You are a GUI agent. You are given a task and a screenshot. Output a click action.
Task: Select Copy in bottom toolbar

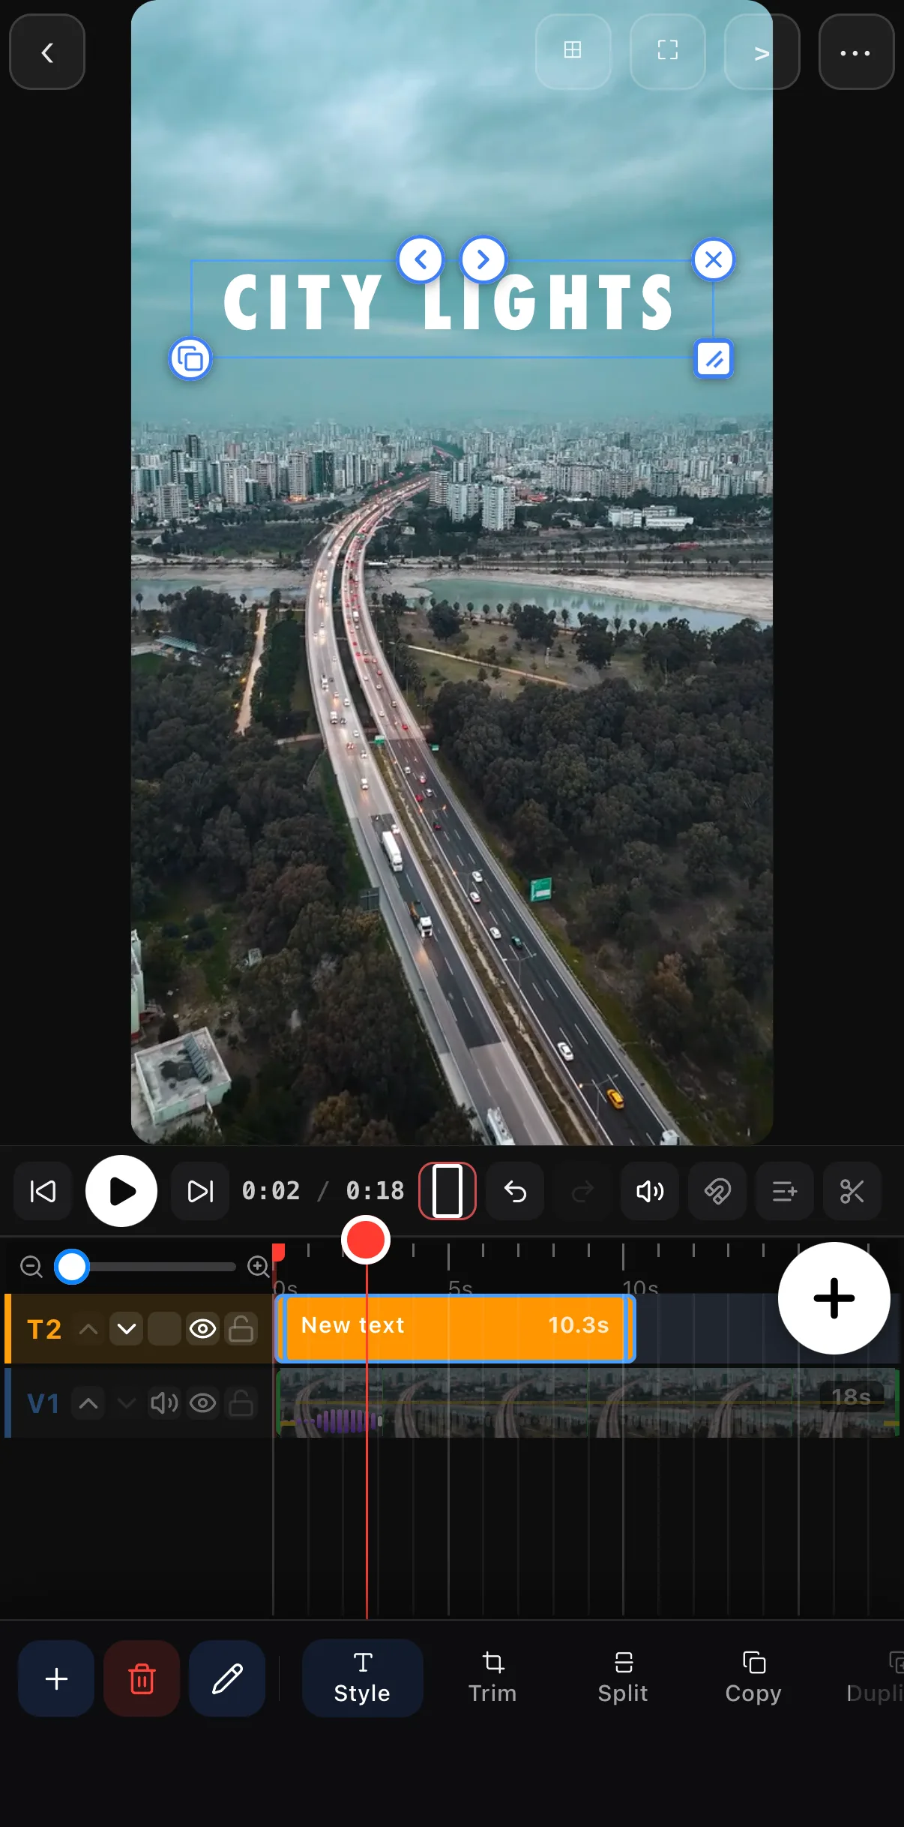pyautogui.click(x=753, y=1678)
